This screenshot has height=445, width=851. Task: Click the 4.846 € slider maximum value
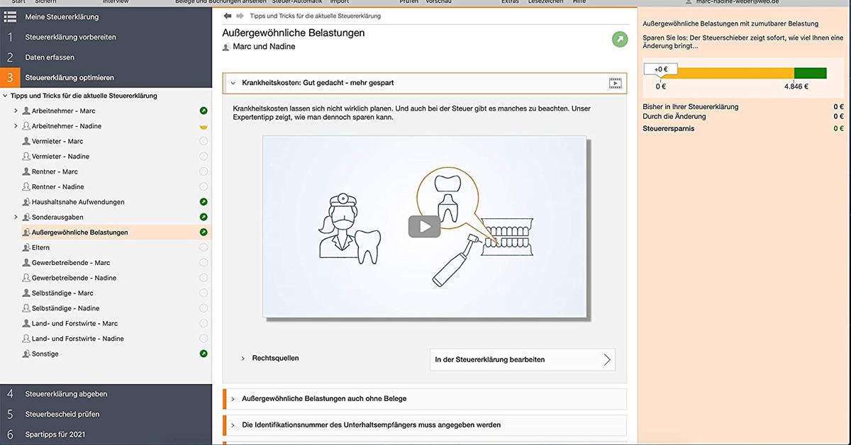[796, 86]
